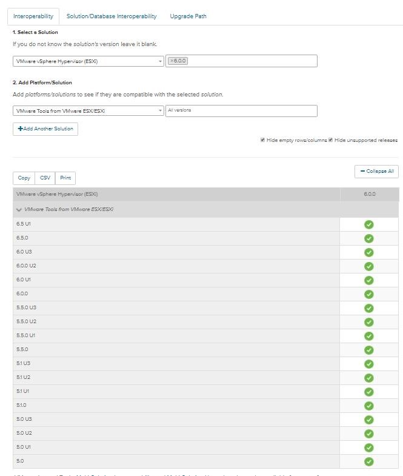Select the 5.0 U1 row label
This screenshot has height=476, width=403.
tap(24, 447)
